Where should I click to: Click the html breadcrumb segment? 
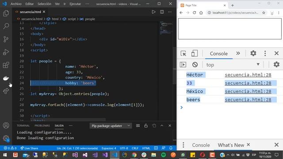pyautogui.click(x=55, y=19)
